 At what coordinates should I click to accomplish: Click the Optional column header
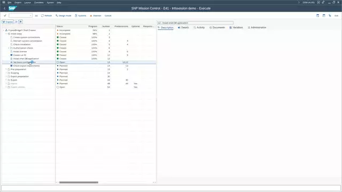click(135, 26)
